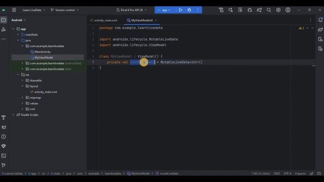Collapse the layout folder

[22, 86]
